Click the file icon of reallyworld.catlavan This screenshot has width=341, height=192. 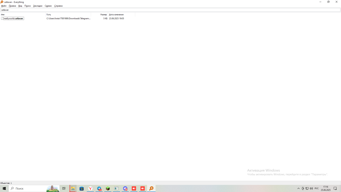click(x=2, y=18)
